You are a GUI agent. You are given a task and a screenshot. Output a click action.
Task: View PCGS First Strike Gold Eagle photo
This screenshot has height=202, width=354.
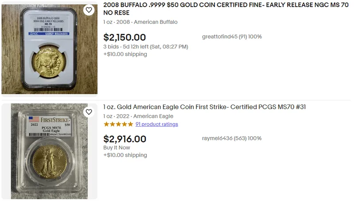[x=50, y=151]
